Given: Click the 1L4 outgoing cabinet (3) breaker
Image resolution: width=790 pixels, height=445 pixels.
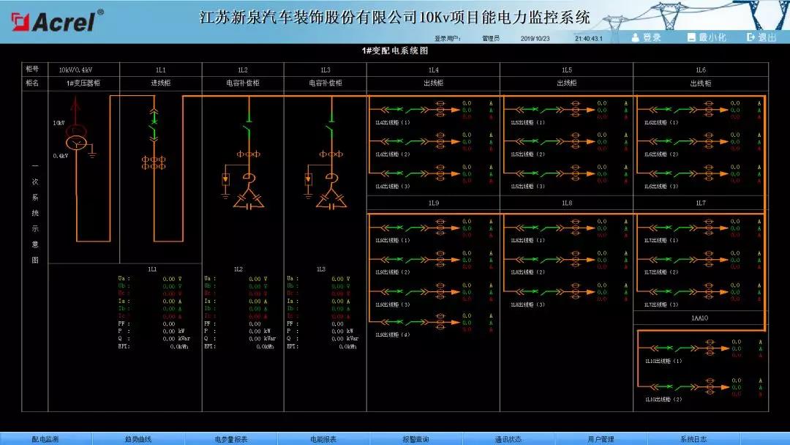Looking at the screenshot, I should click(x=404, y=173).
